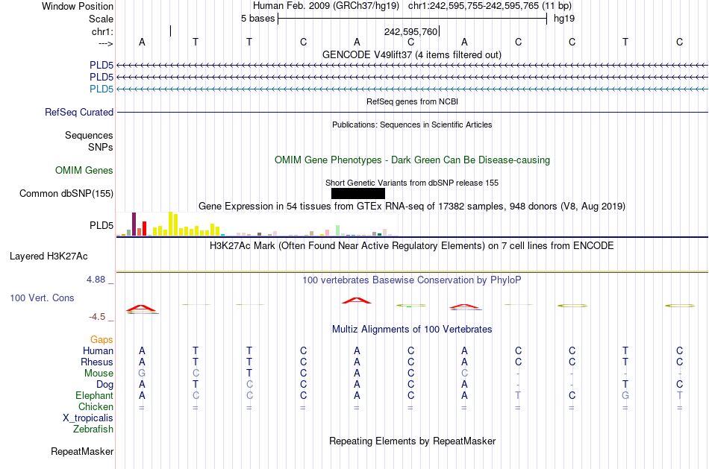This screenshot has width=709, height=469.
Task: Select the Dog alignment row label
Action: [105, 385]
